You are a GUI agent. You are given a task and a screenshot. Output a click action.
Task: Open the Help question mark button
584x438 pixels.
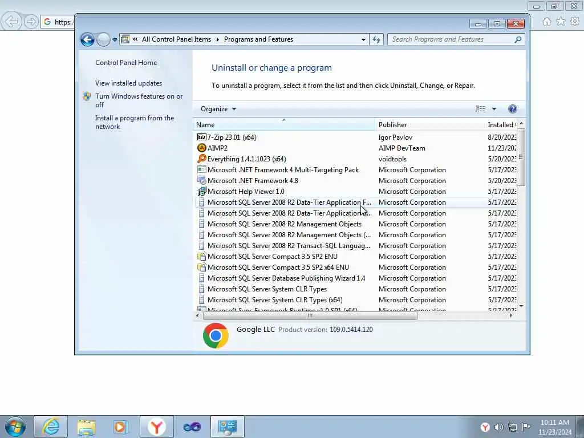[x=513, y=109]
